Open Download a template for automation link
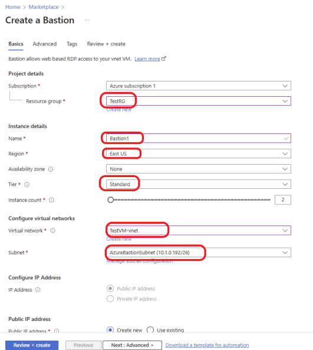The height and width of the screenshot is (350, 313). [207, 345]
